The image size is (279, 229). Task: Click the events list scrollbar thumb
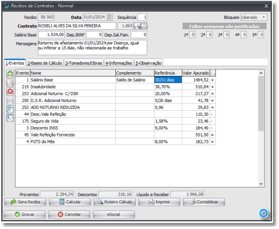[261, 103]
